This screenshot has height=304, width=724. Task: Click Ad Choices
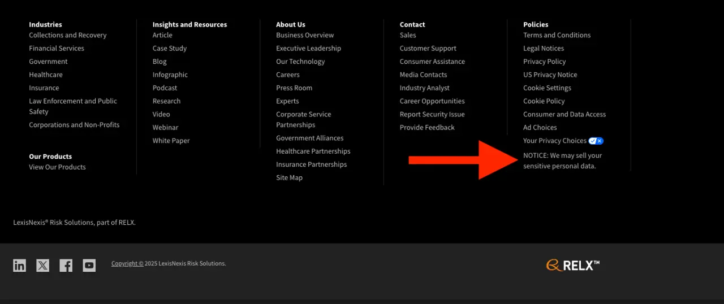[x=540, y=128]
